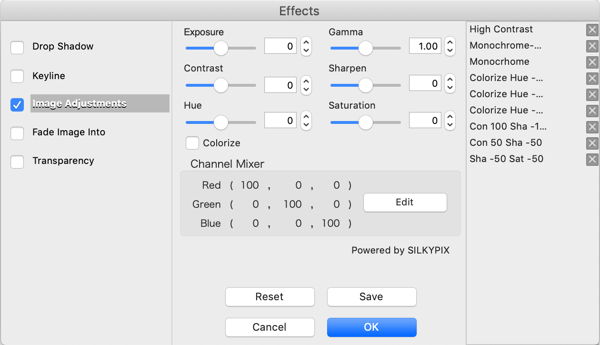Edit the Channel Mixer values
The image size is (600, 345).
pyautogui.click(x=405, y=202)
